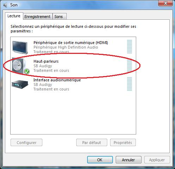Image resolution: width=175 pixels, height=169 pixels.
Task: Click the Configurer button
Action: click(26, 143)
